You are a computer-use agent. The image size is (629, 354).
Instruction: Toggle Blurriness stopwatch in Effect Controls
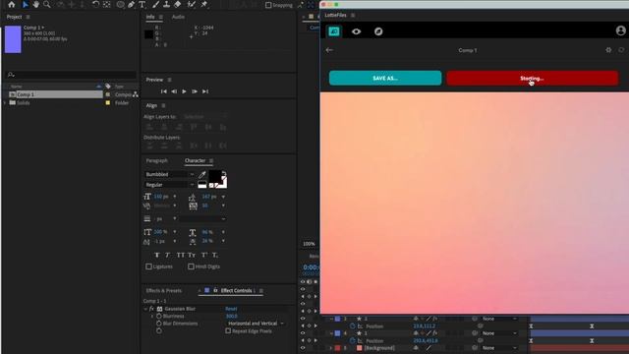159,317
